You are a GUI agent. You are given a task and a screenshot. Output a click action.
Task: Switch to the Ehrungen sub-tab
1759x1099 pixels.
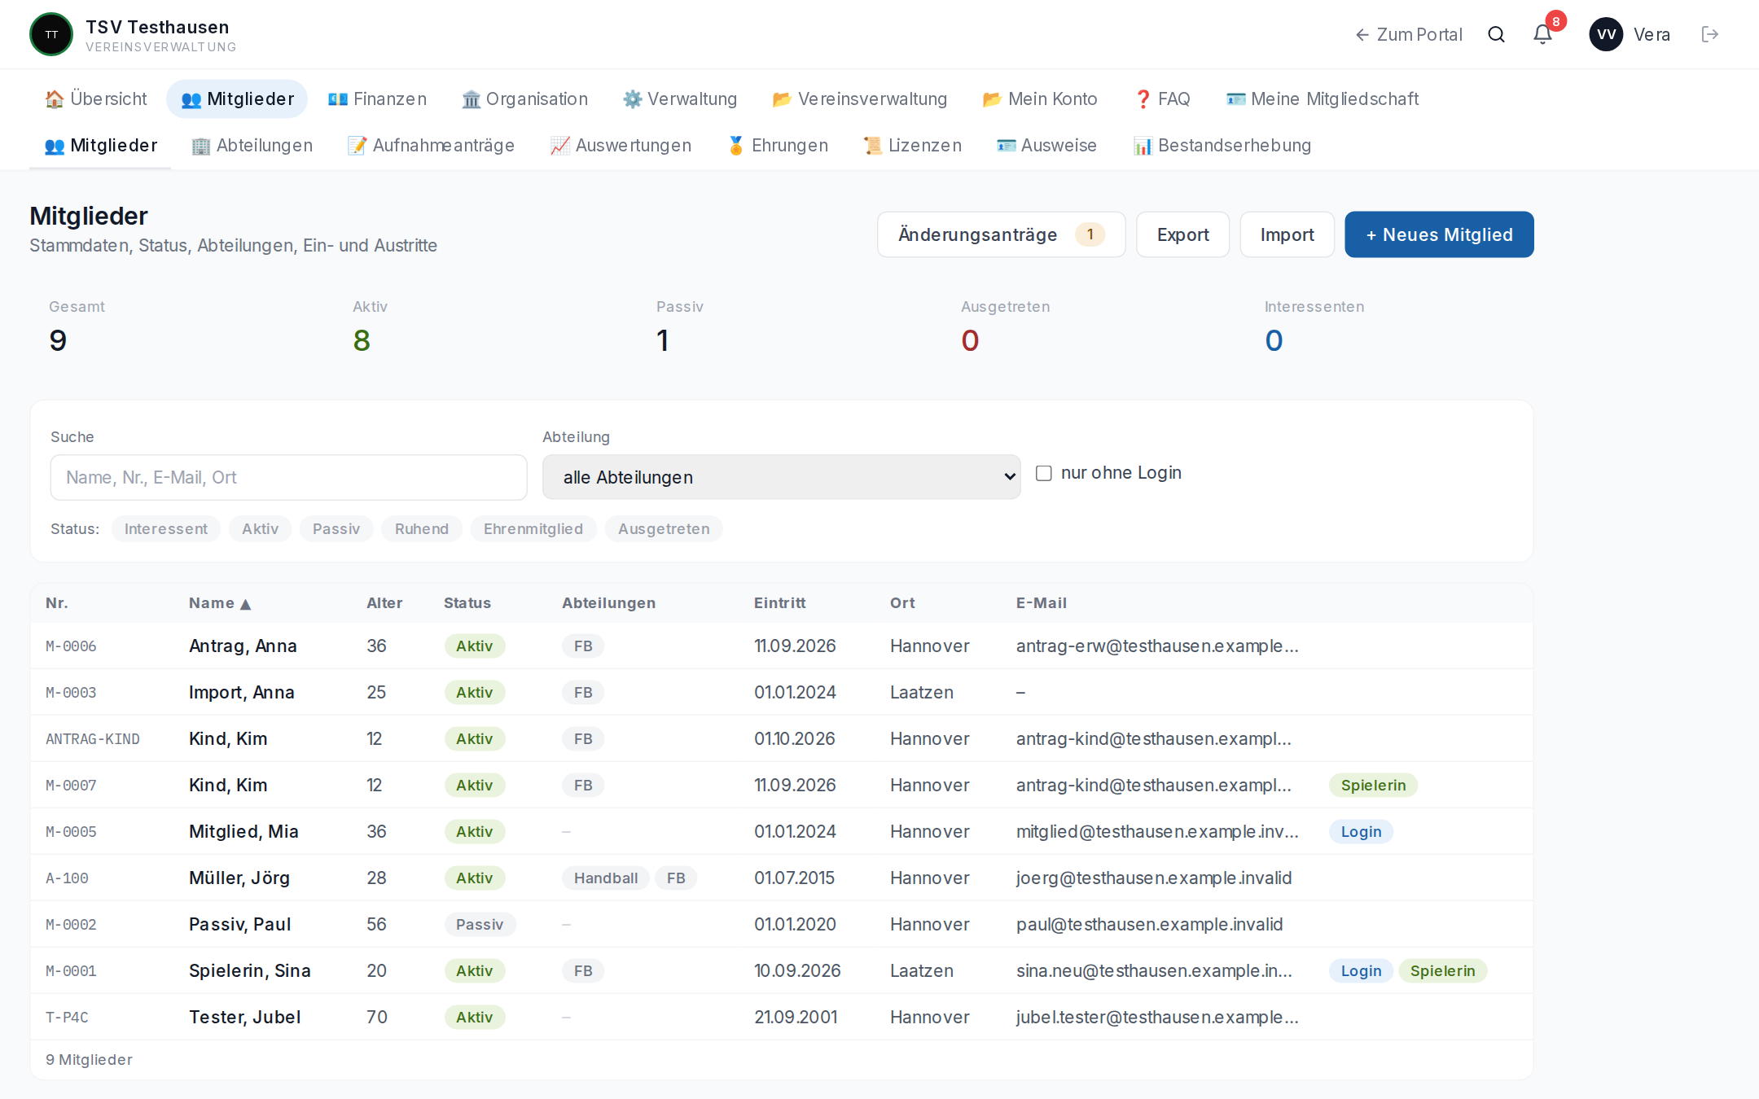coord(778,145)
